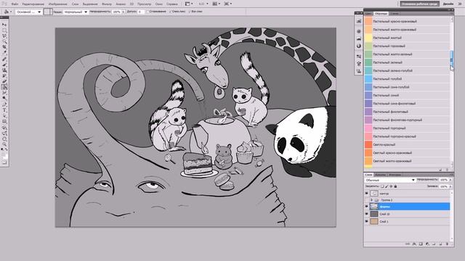Click the tolerance Допуск input field
This screenshot has height=261, width=465.
pos(140,12)
